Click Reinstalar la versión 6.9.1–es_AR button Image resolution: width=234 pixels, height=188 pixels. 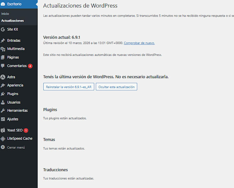(x=68, y=87)
